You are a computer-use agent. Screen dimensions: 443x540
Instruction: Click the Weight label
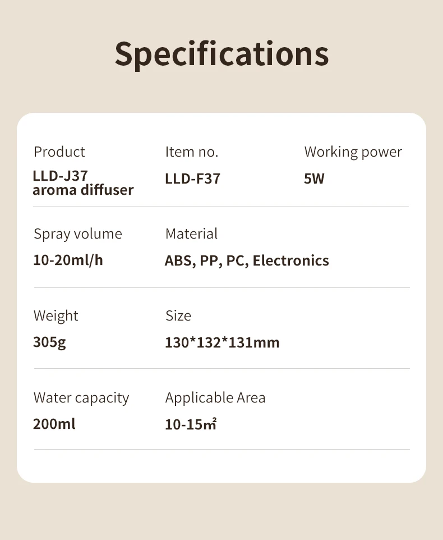(x=56, y=315)
